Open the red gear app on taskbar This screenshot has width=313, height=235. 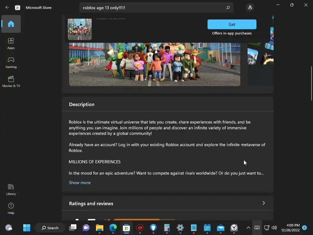pyautogui.click(x=140, y=228)
